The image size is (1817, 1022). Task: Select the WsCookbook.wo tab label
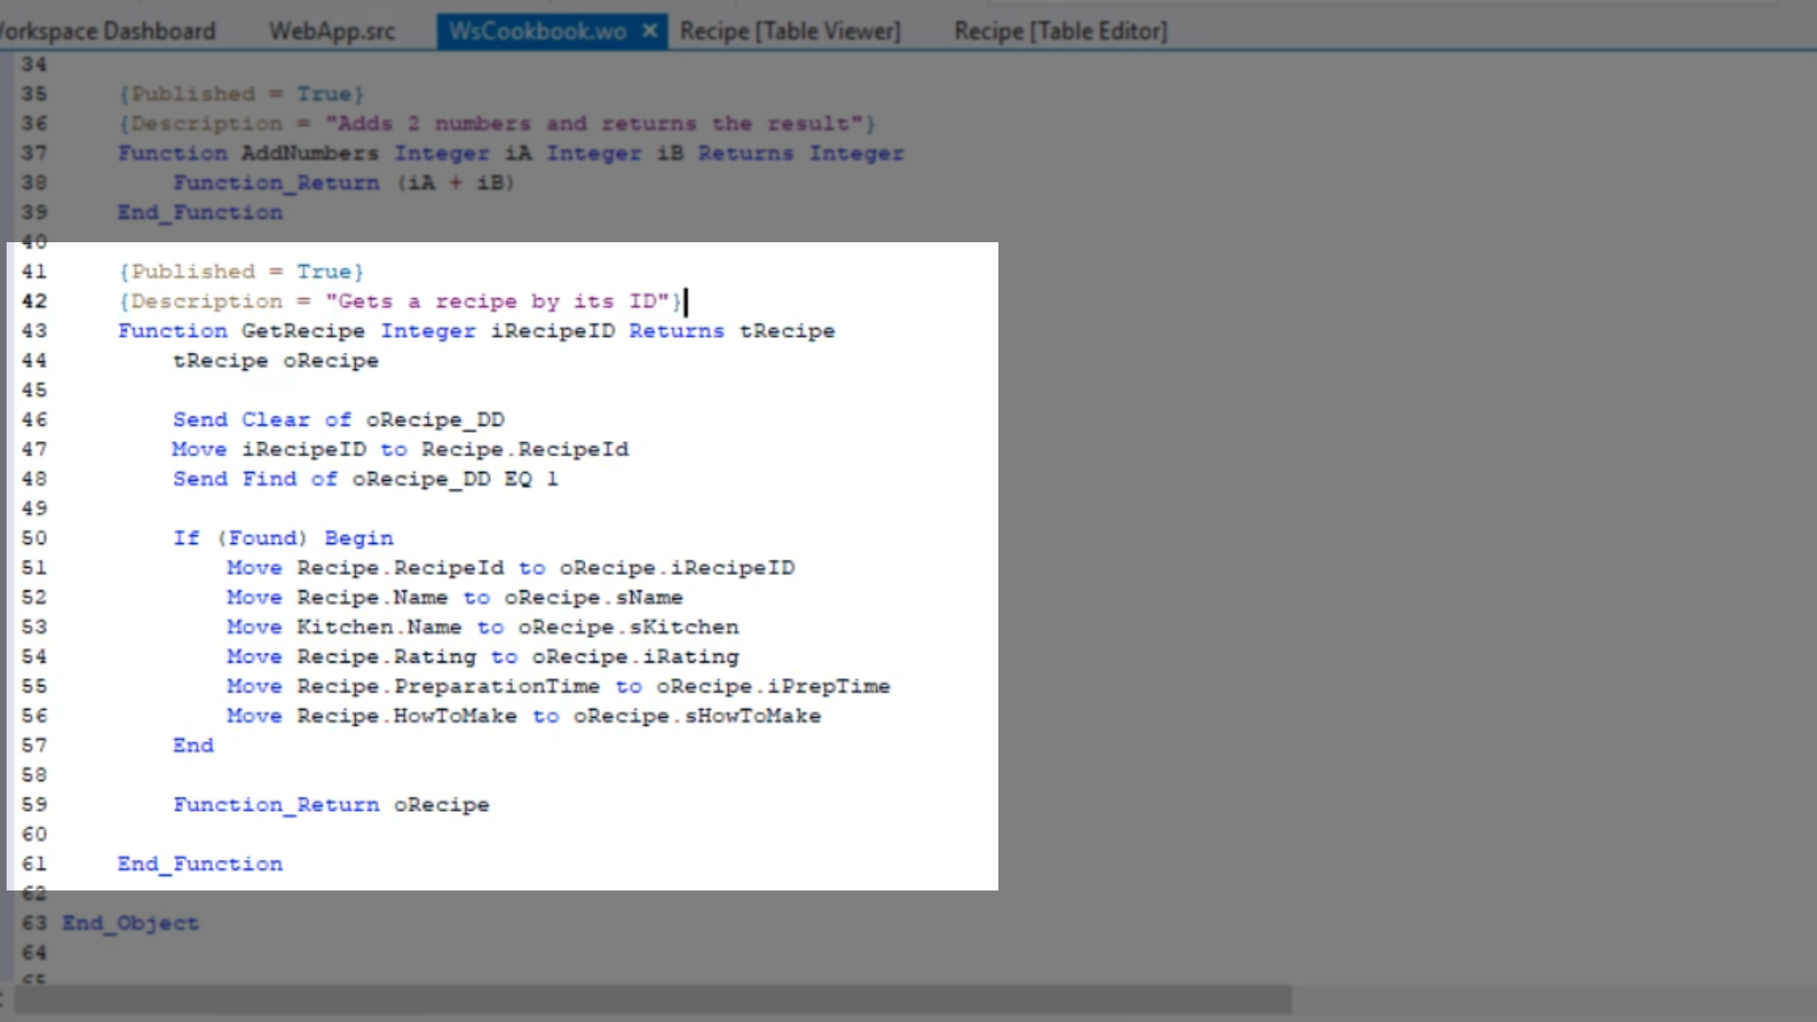point(537,31)
